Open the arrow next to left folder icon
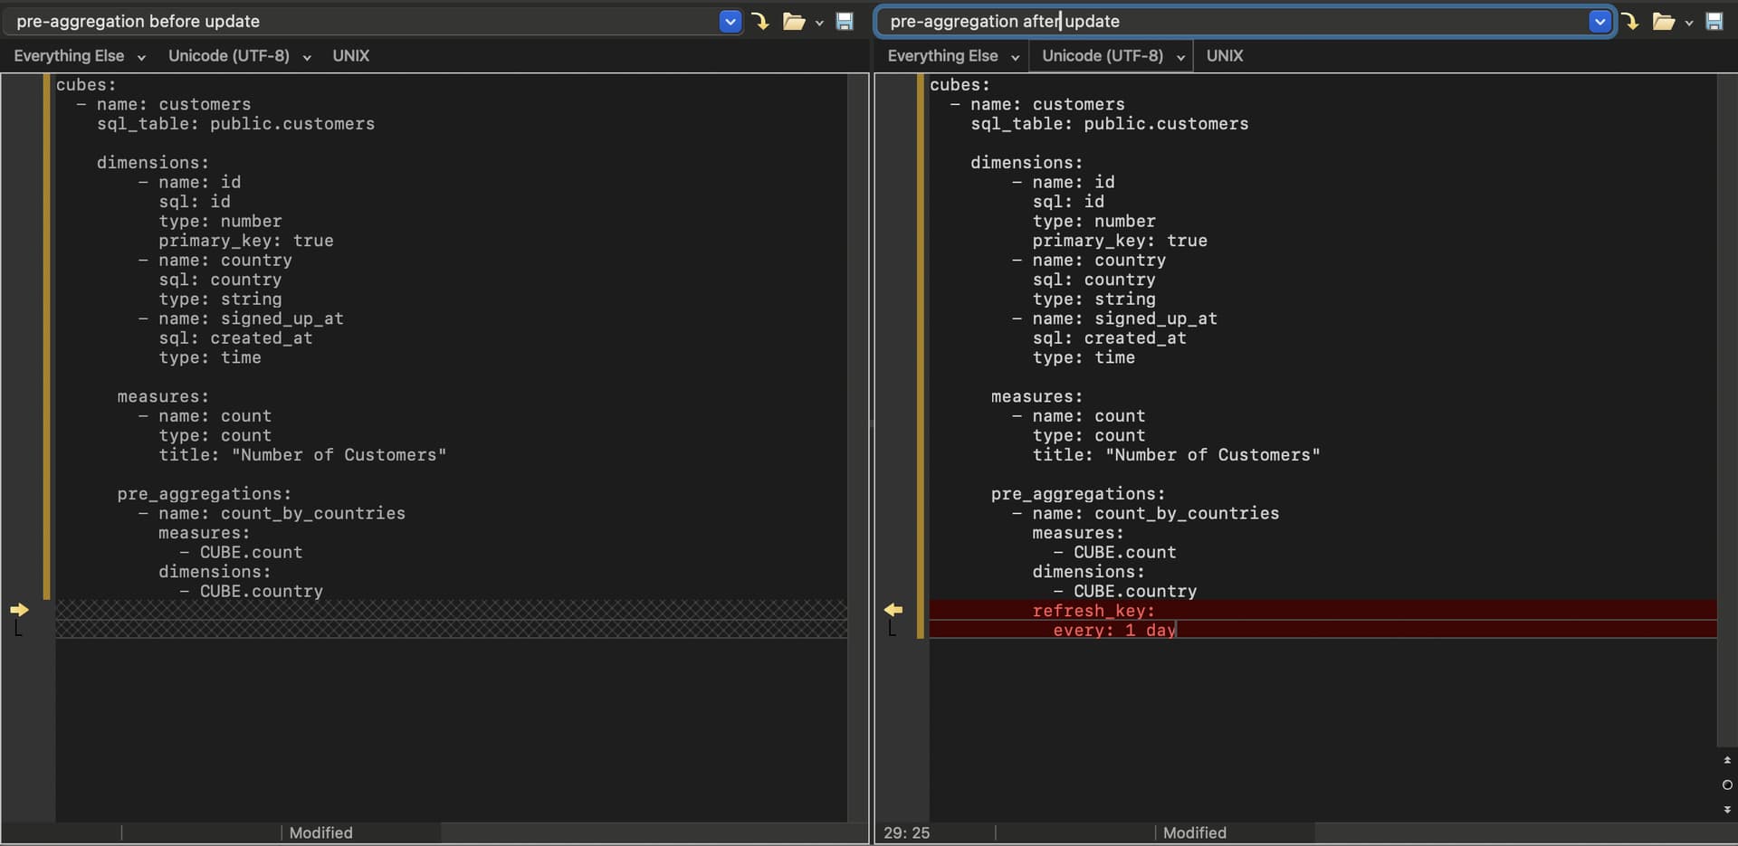The width and height of the screenshot is (1738, 846). point(819,24)
